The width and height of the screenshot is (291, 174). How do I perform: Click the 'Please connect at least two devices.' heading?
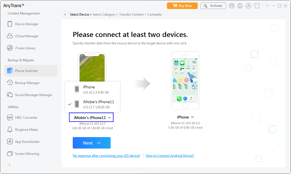[130, 34]
